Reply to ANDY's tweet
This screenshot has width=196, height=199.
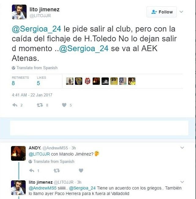tap(32, 171)
